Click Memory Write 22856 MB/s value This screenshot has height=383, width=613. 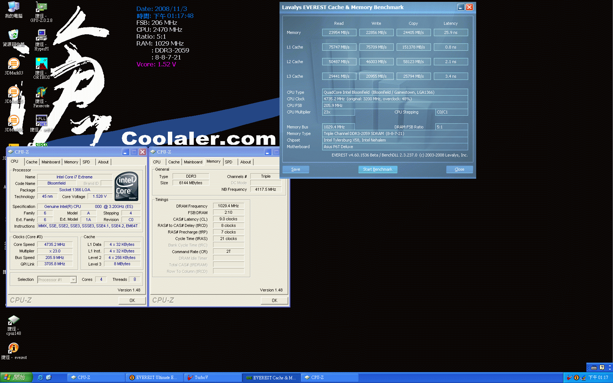click(377, 32)
